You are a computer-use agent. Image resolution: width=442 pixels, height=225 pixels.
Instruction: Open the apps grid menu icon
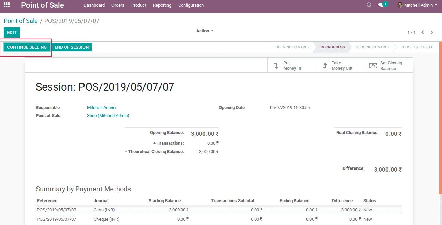click(x=7, y=5)
